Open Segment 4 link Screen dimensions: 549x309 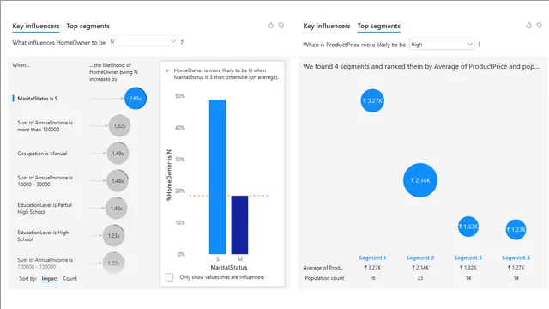click(x=516, y=257)
